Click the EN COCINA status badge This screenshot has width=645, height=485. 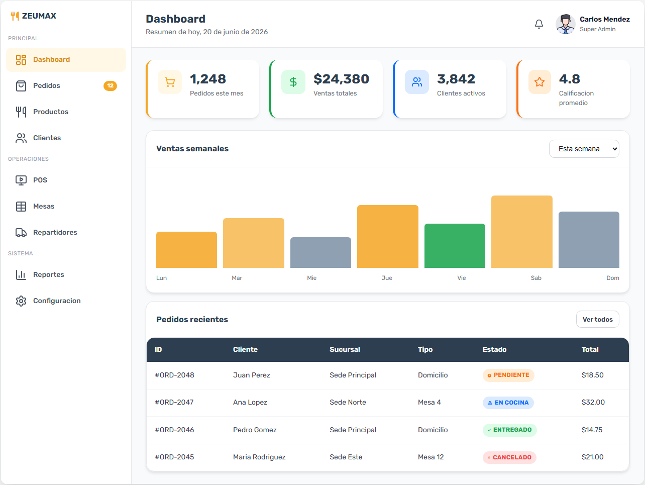(508, 403)
